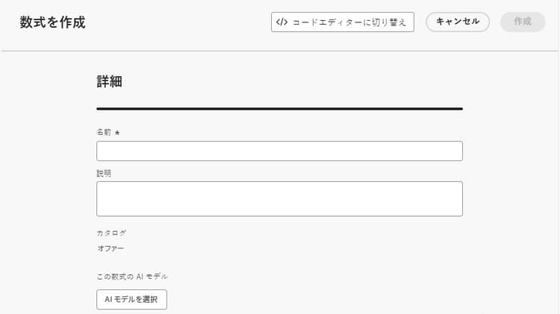Click the black divider line under 詳細
The width and height of the screenshot is (560, 314).
click(x=279, y=109)
